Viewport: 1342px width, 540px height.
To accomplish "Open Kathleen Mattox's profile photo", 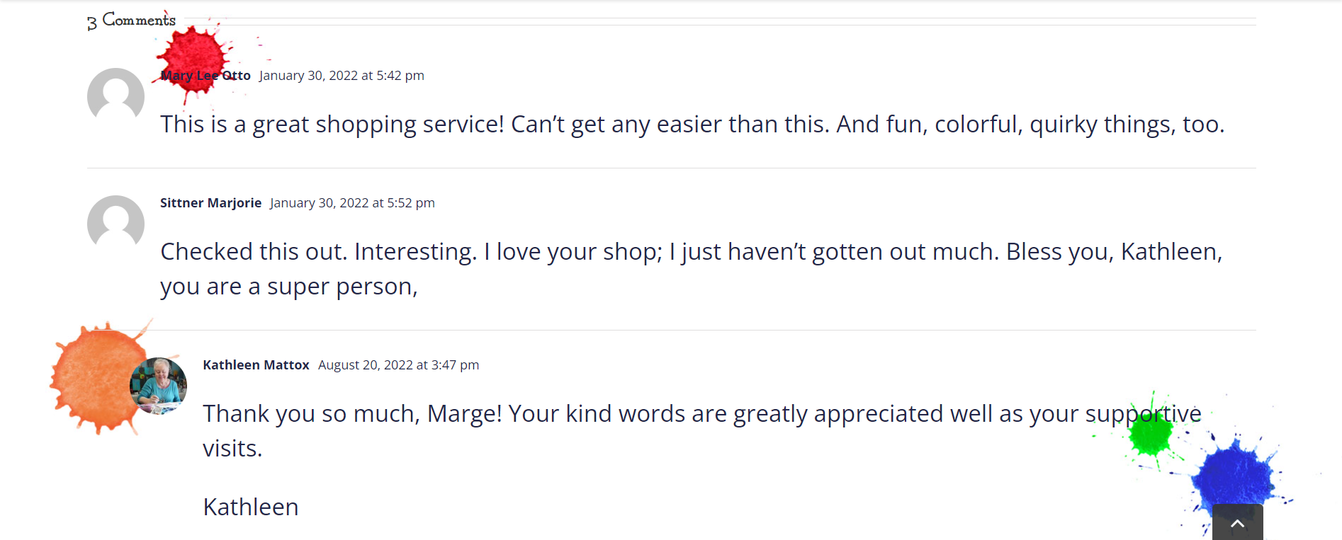I will [x=159, y=386].
